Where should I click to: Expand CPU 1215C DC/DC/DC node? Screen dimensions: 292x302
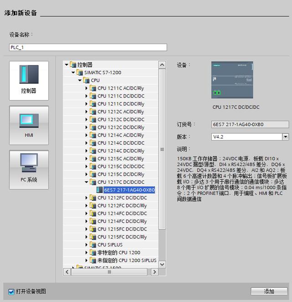pyautogui.click(x=86, y=166)
